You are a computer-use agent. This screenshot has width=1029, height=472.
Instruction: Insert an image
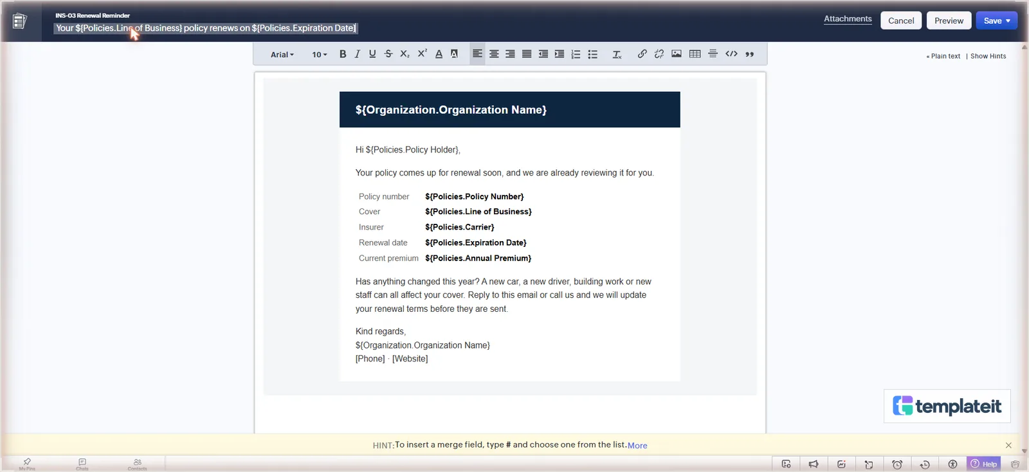point(677,54)
